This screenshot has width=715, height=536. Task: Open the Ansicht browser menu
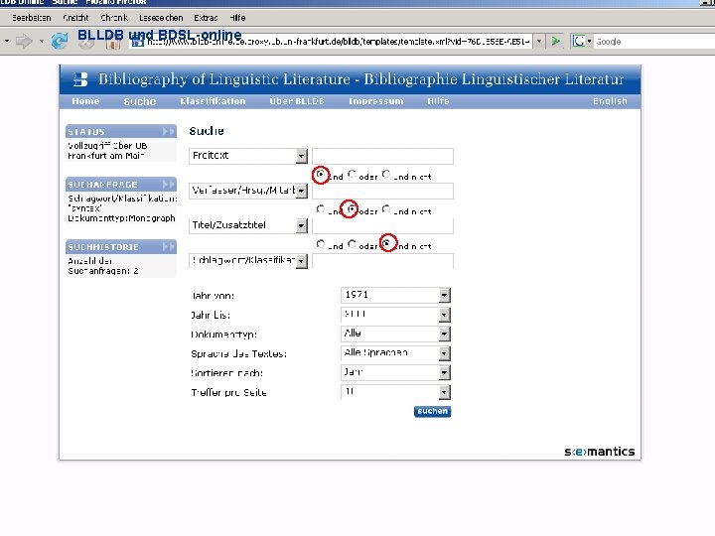pos(75,18)
